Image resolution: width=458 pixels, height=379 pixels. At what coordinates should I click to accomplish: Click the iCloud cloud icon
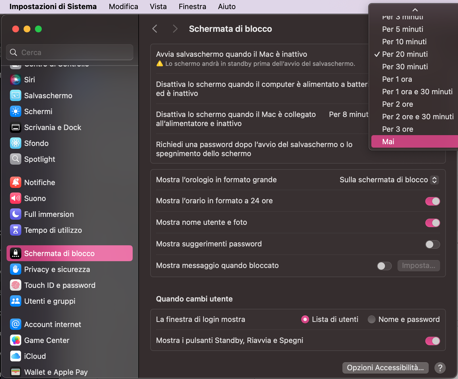(16, 356)
